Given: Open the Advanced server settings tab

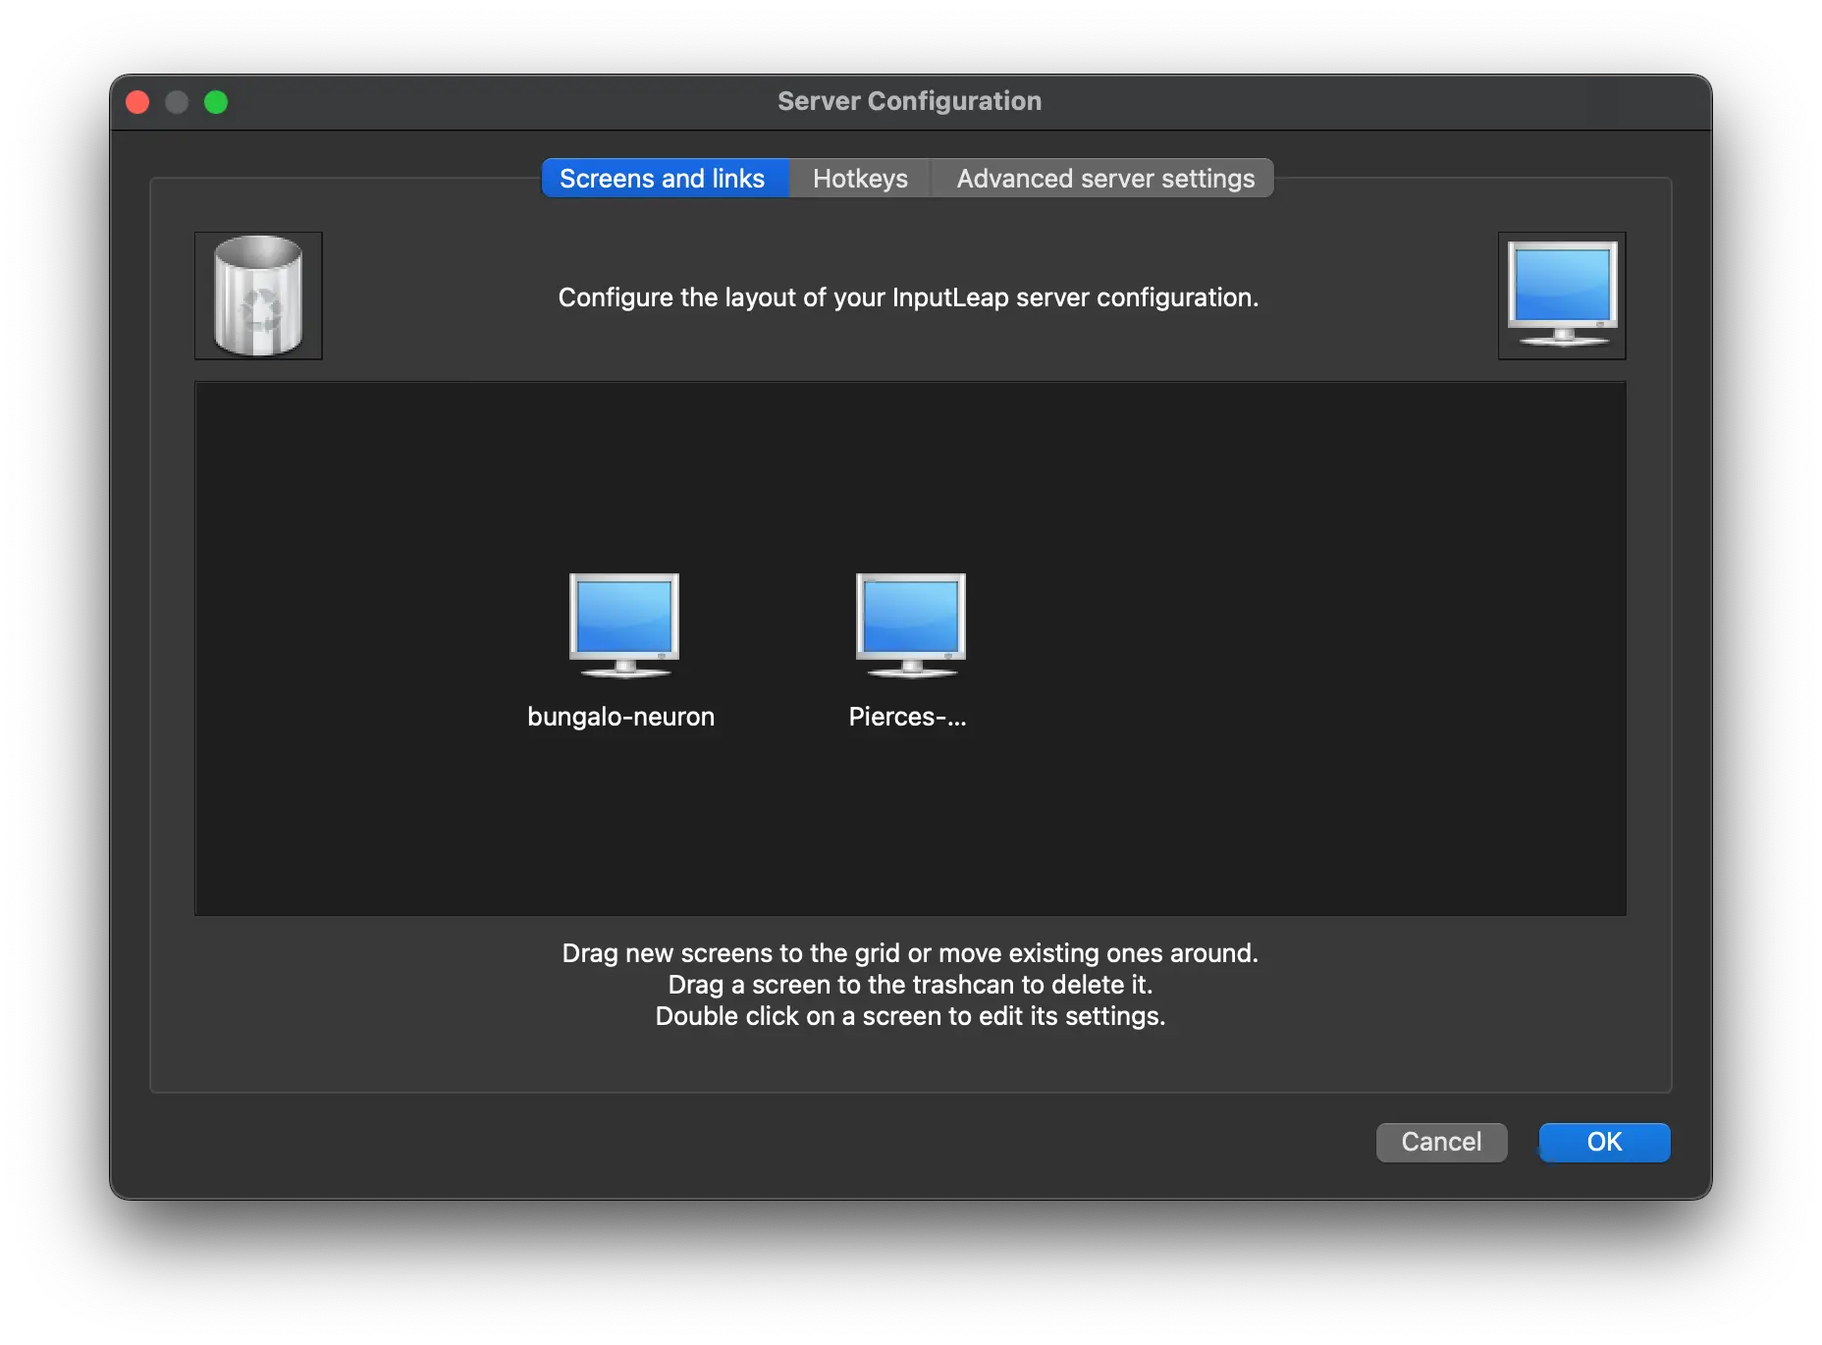Looking at the screenshot, I should pyautogui.click(x=1103, y=178).
